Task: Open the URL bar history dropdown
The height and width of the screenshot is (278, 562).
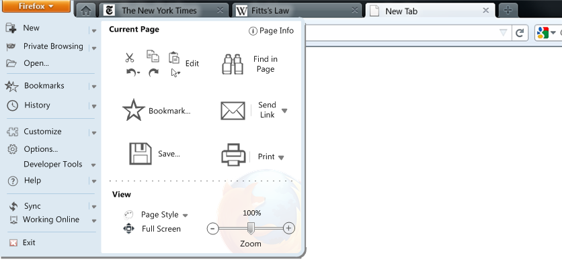Action: point(504,33)
